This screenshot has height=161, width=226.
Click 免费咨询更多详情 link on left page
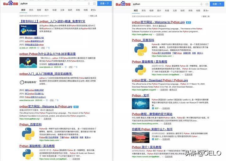(56, 64)
